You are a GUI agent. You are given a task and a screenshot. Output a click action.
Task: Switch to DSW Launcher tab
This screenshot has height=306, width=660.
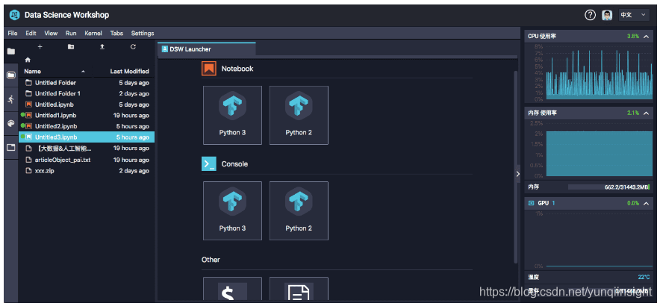tap(207, 49)
